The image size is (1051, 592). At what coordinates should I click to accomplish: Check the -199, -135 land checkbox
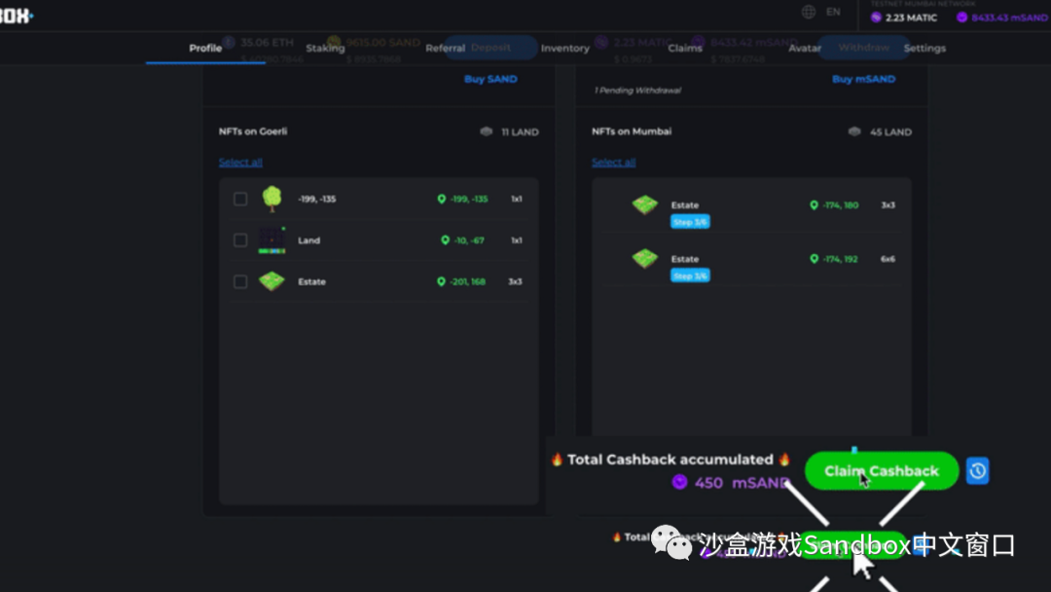click(x=240, y=200)
